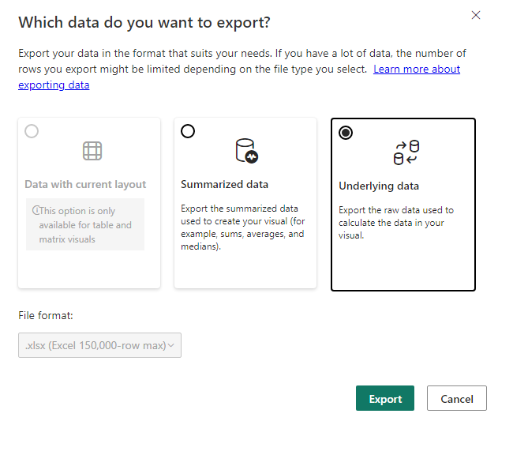
Task: Click the Underlying data card title
Action: [x=379, y=186]
